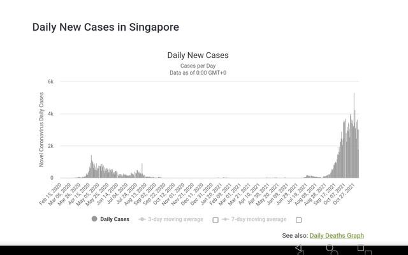This screenshot has width=408, height=255.
Task: Click the 'Daily New Cases' chart title
Action: coord(198,55)
